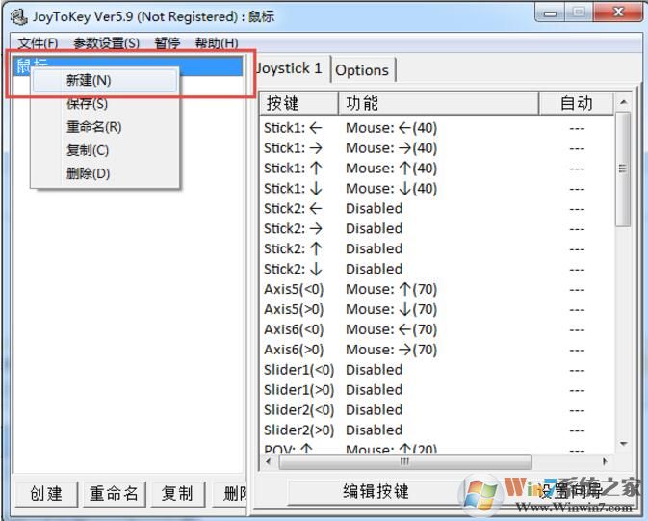Click the vertical scrollbar thumb

pyautogui.click(x=623, y=169)
